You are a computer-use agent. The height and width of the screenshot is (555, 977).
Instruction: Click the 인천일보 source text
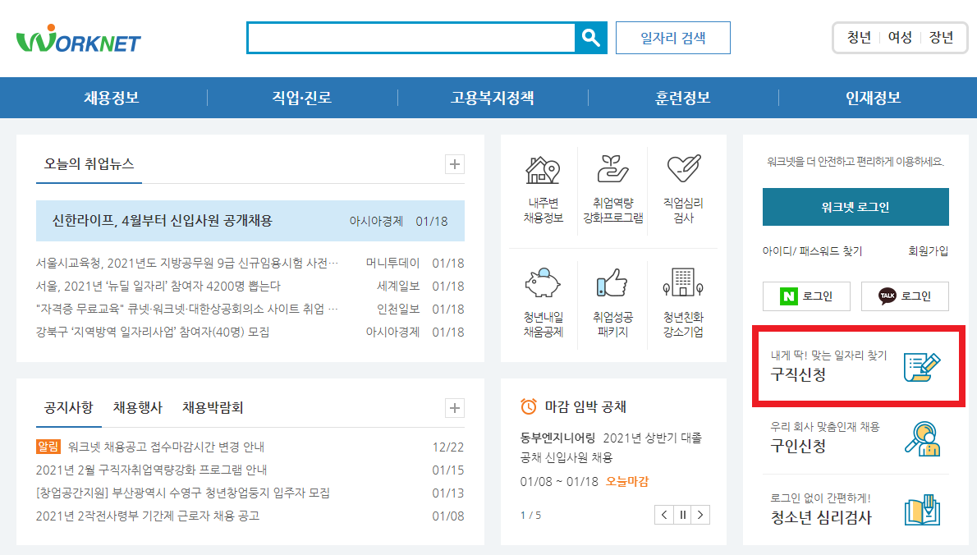tap(398, 309)
